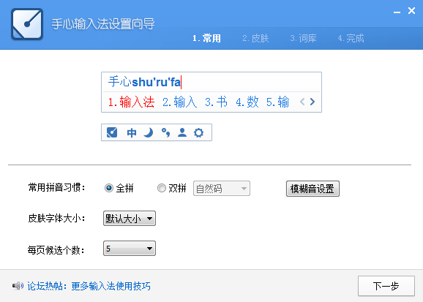Click the speaker icon beside forum hot post
This screenshot has width=423, height=302.
(x=18, y=286)
